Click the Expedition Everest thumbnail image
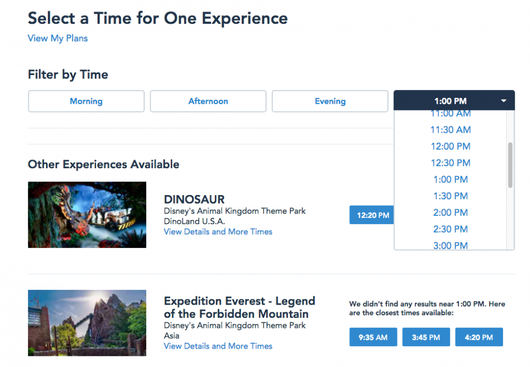 click(x=87, y=323)
